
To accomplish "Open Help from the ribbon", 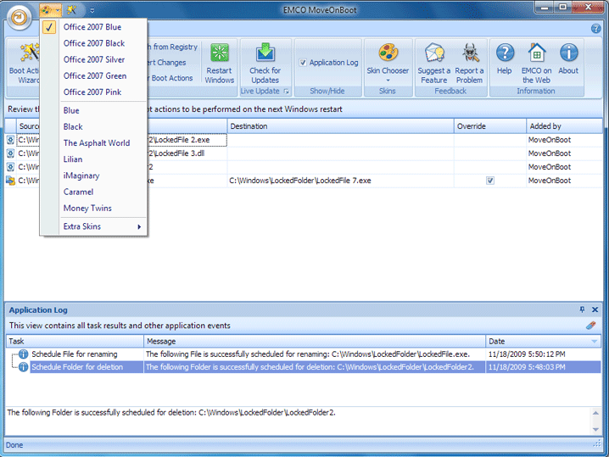I will coord(505,59).
